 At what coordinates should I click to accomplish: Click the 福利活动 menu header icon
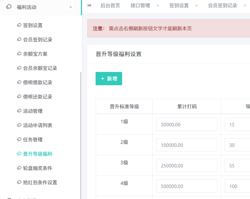(9, 7)
